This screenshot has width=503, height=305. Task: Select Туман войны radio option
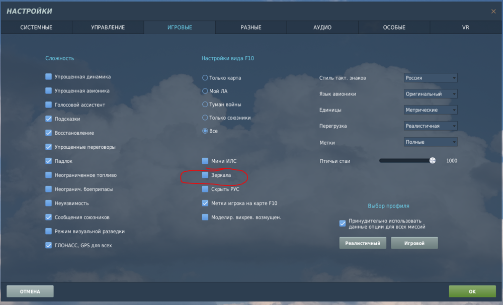pyautogui.click(x=205, y=105)
